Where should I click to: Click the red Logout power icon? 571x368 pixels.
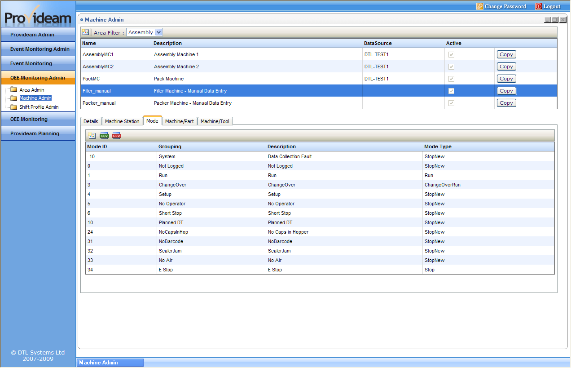(539, 6)
